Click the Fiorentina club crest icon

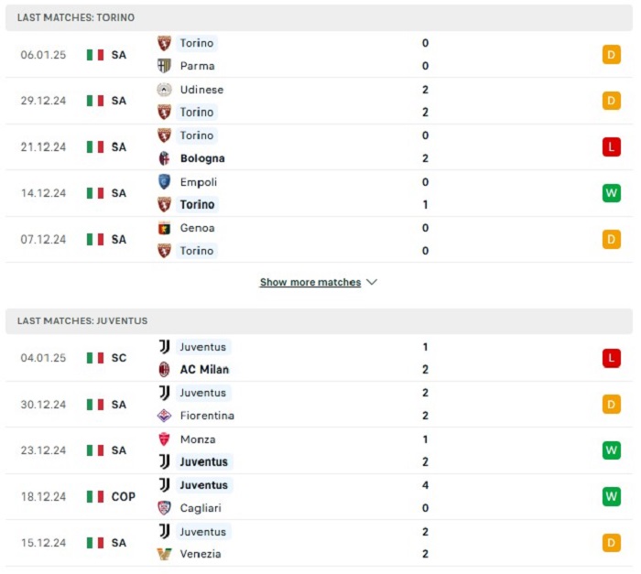click(x=164, y=416)
